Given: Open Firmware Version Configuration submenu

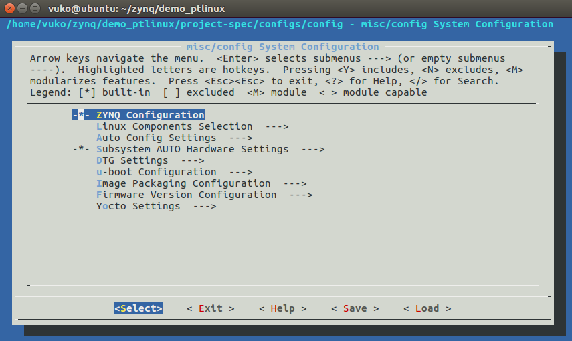Looking at the screenshot, I should (x=204, y=195).
